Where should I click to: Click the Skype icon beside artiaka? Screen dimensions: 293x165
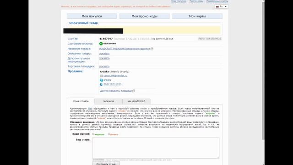[101, 80]
